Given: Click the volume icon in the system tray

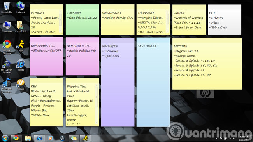Looking at the screenshot, I should pyautogui.click(x=234, y=138).
